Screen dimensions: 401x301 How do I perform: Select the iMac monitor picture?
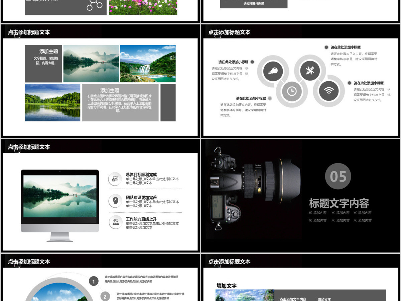click(60, 205)
